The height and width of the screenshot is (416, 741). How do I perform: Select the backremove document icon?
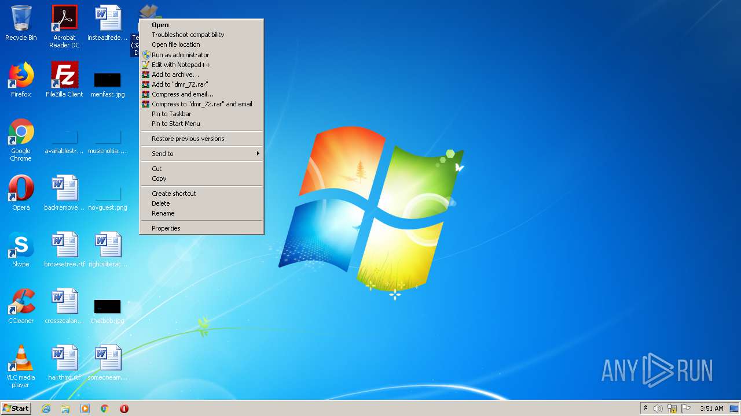click(64, 193)
